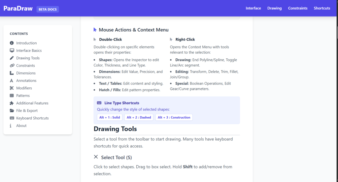Click the X icon beside Select Tool (S)
The width and height of the screenshot is (338, 182).
[96, 157]
